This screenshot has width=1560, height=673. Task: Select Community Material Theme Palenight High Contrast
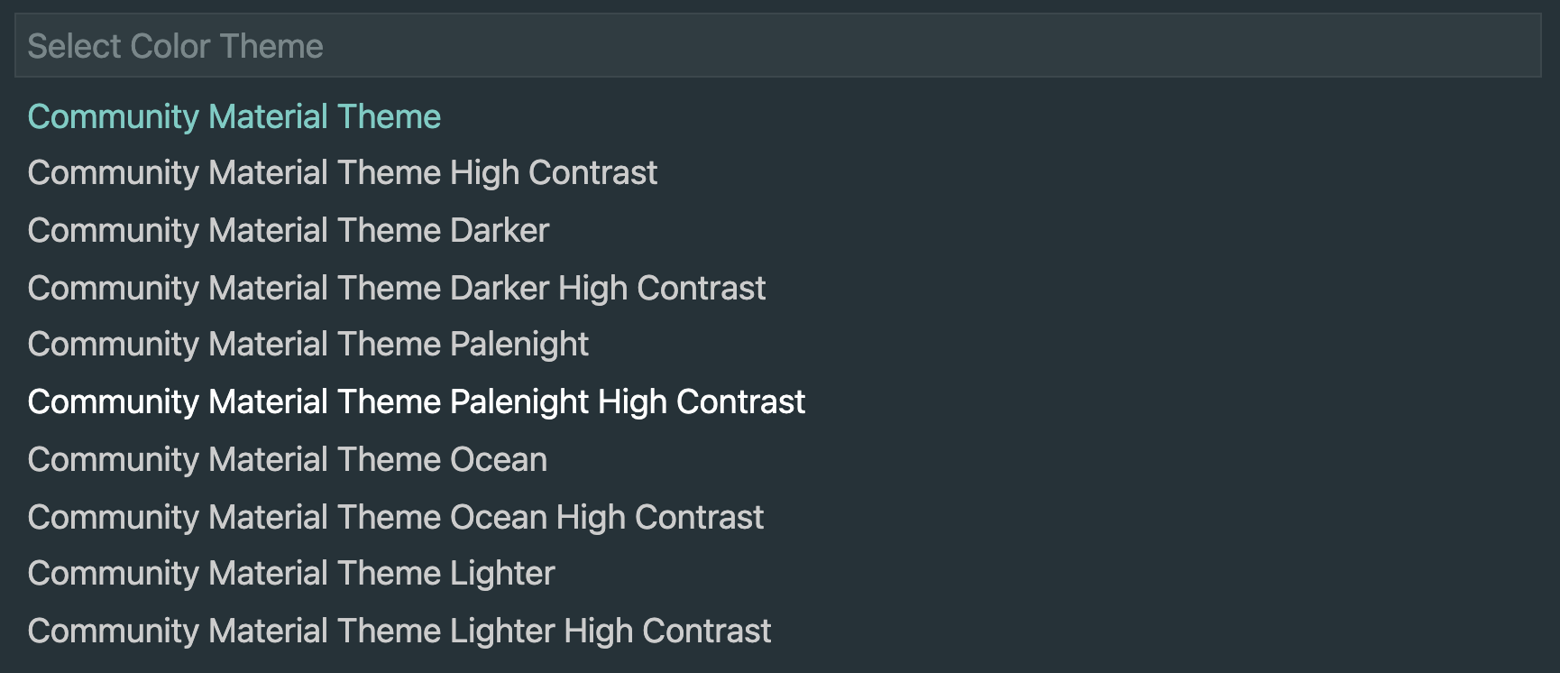pos(416,402)
